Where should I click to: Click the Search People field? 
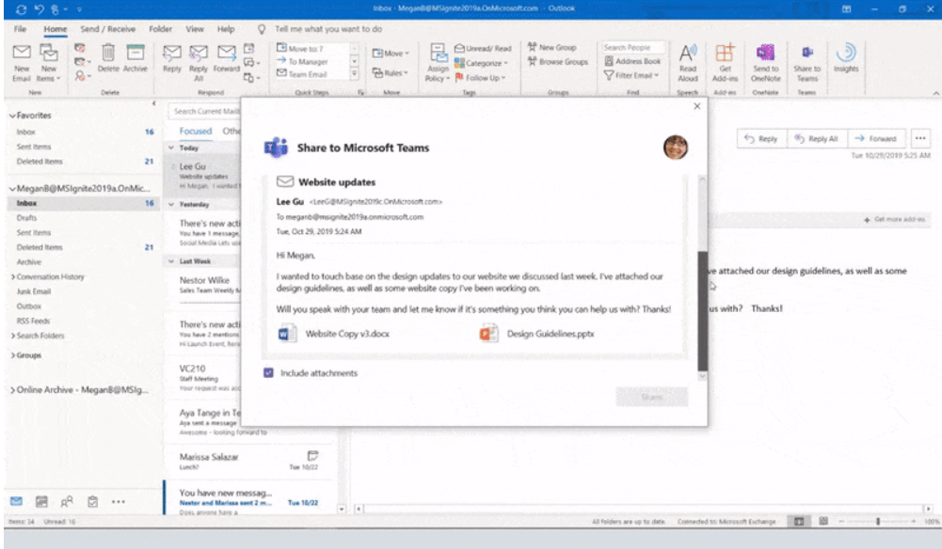(633, 47)
